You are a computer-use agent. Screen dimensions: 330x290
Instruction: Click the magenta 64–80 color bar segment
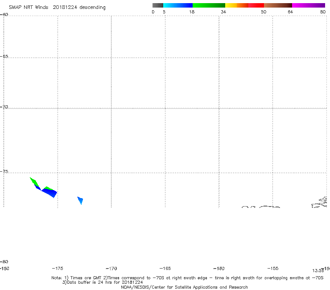[x=309, y=5]
